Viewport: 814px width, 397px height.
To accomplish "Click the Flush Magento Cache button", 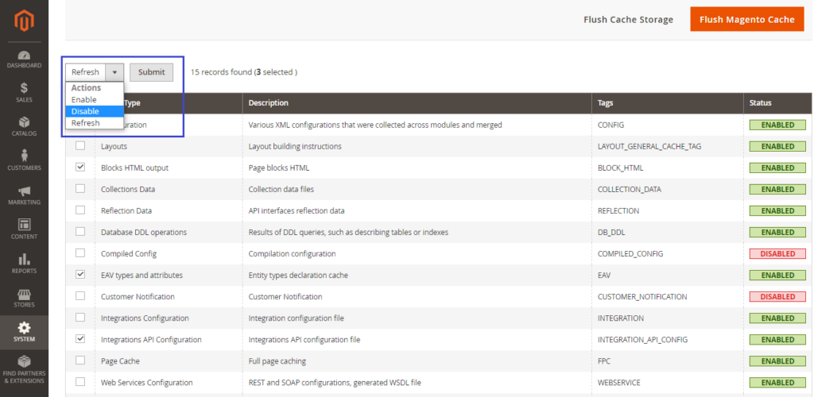I will click(746, 20).
